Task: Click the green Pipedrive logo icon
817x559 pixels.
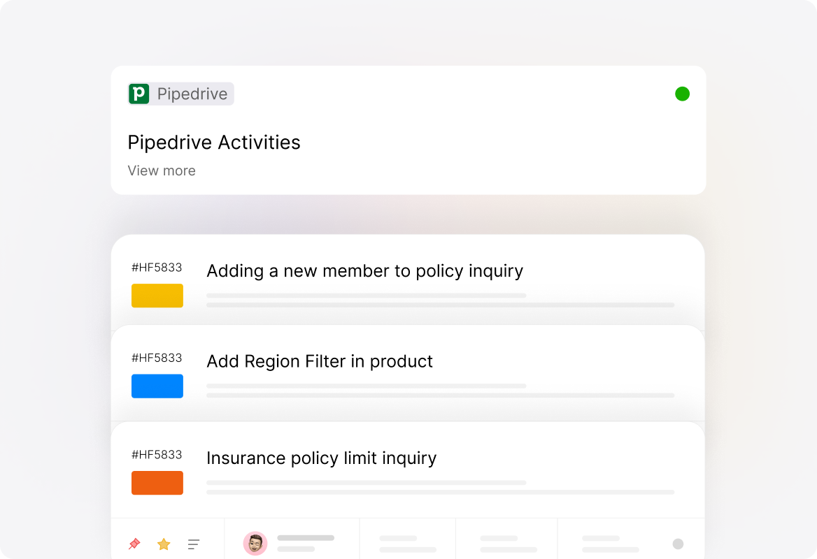Action: (x=139, y=94)
